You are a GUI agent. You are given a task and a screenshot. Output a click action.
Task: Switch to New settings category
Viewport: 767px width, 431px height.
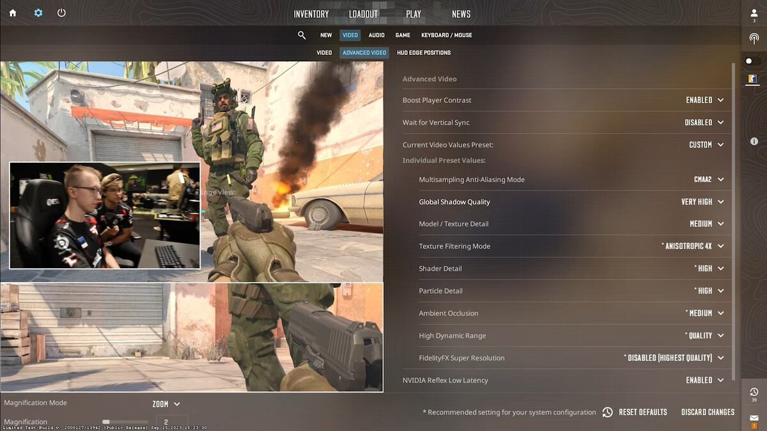pos(326,35)
